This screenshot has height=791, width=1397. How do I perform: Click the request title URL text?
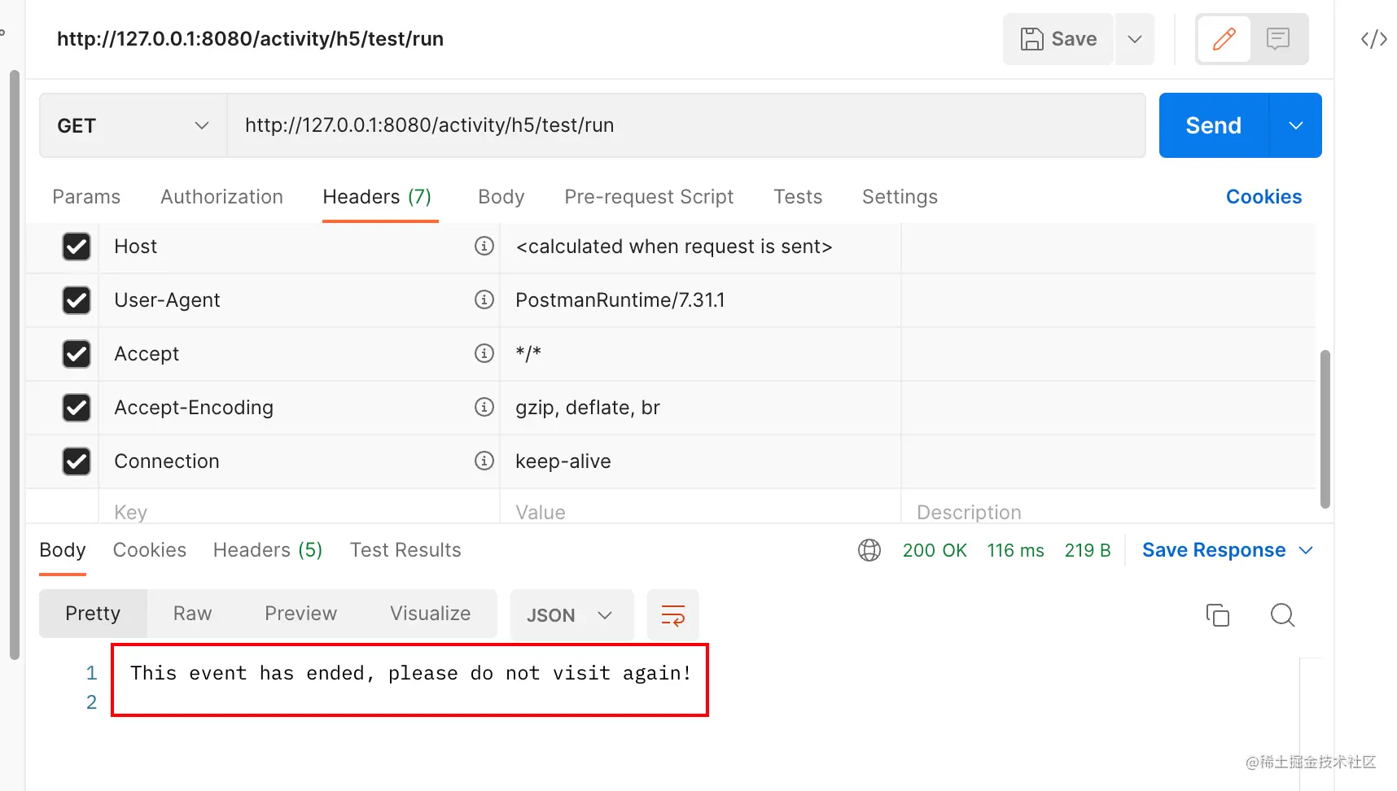pos(250,39)
